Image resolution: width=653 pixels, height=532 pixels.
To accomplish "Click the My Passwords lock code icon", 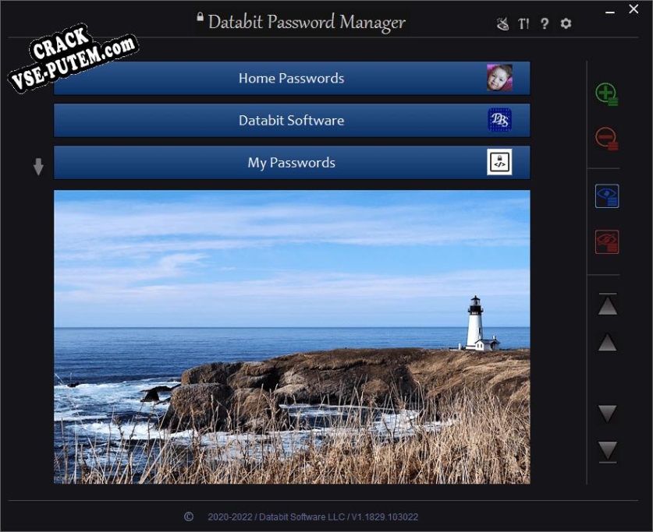I will tap(499, 162).
